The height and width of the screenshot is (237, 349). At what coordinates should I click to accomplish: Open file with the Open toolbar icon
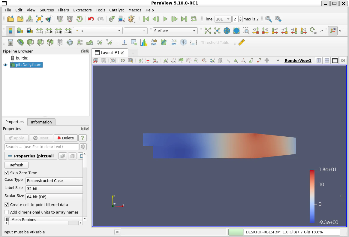point(11,19)
